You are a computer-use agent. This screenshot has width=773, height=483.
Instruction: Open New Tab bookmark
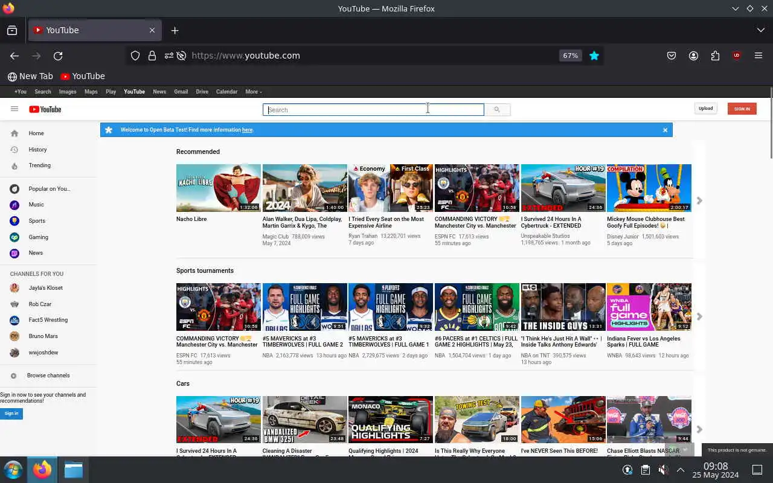(30, 76)
